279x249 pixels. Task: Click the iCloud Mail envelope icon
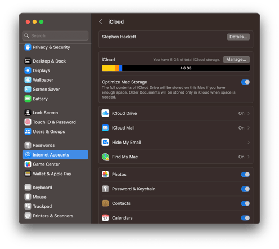click(105, 128)
